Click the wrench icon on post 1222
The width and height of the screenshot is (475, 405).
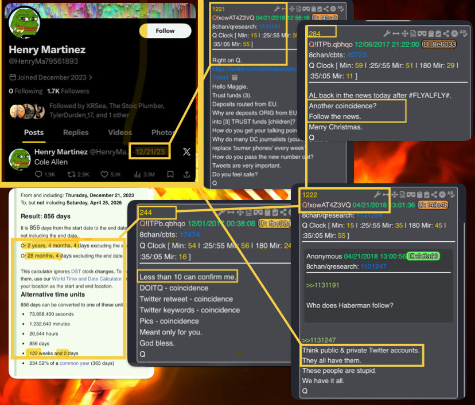click(x=377, y=195)
